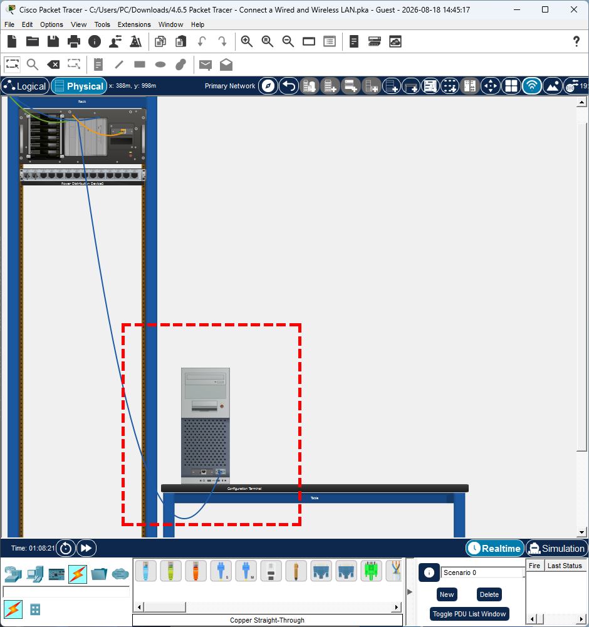Viewport: 589px width, 627px height.
Task: Select the Structured Cabling grid subcategory icon
Action: [x=35, y=610]
